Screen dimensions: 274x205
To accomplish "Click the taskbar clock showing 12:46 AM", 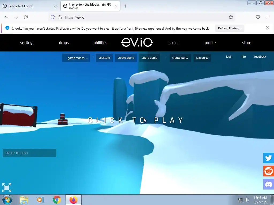I will [x=260, y=198].
